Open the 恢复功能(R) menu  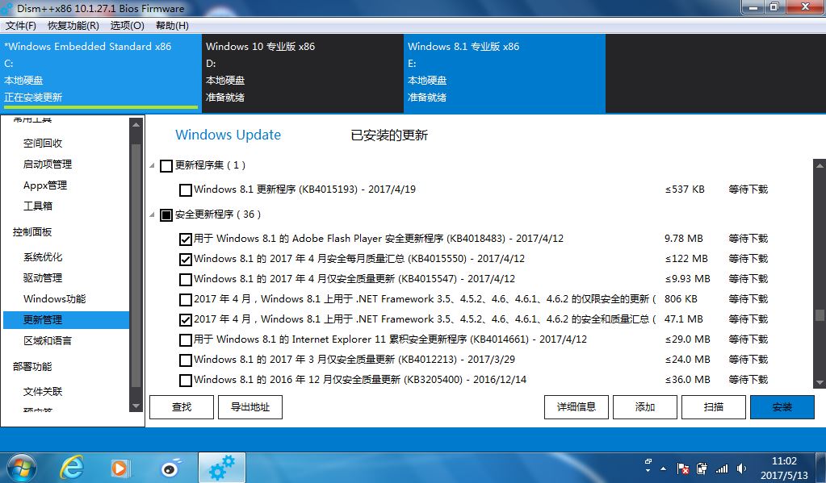(73, 26)
